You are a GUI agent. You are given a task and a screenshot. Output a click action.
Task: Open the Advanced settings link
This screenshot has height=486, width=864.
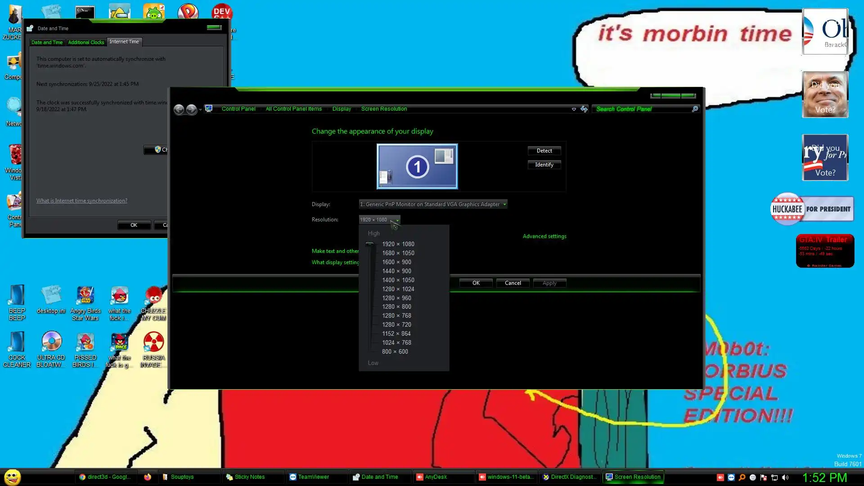coord(544,236)
